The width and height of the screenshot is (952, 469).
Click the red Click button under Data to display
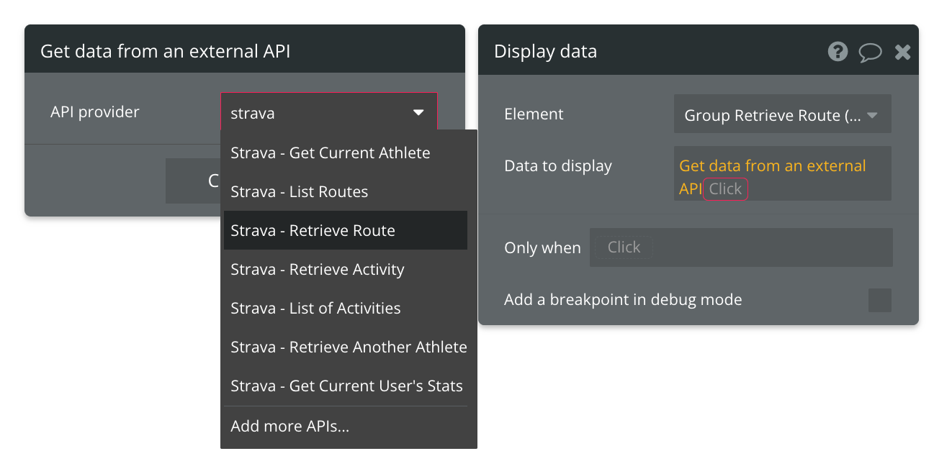click(725, 188)
